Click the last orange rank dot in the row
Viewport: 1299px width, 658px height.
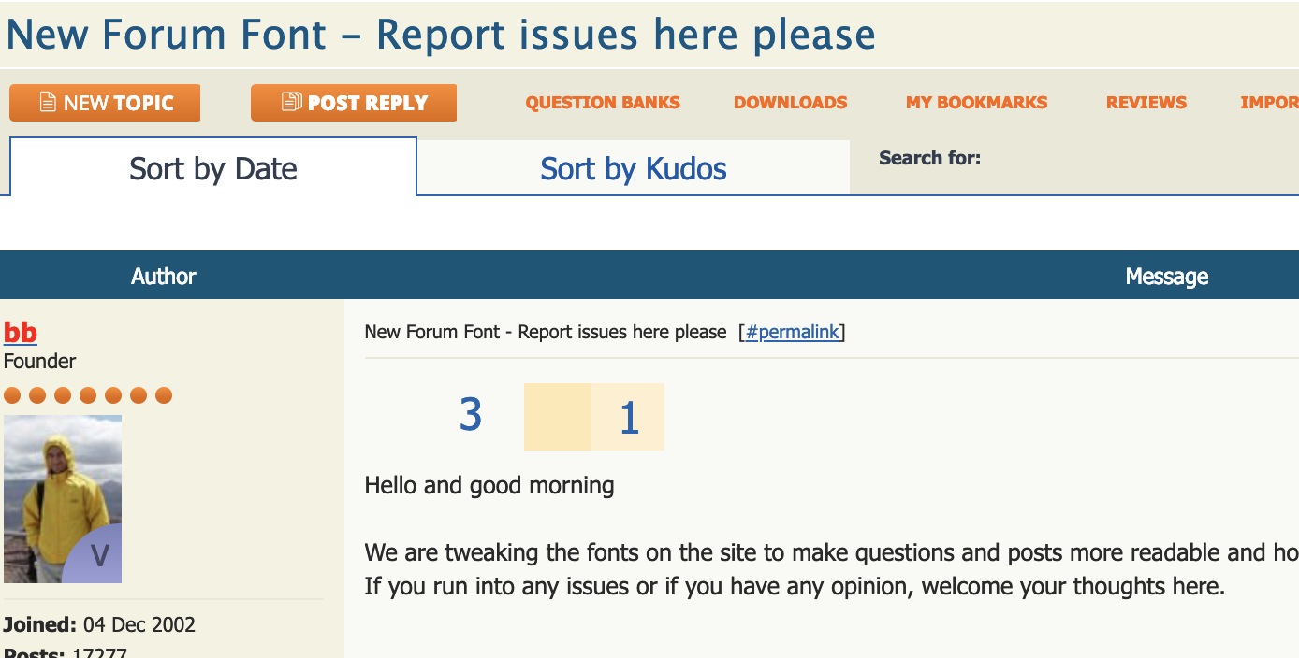[x=164, y=395]
